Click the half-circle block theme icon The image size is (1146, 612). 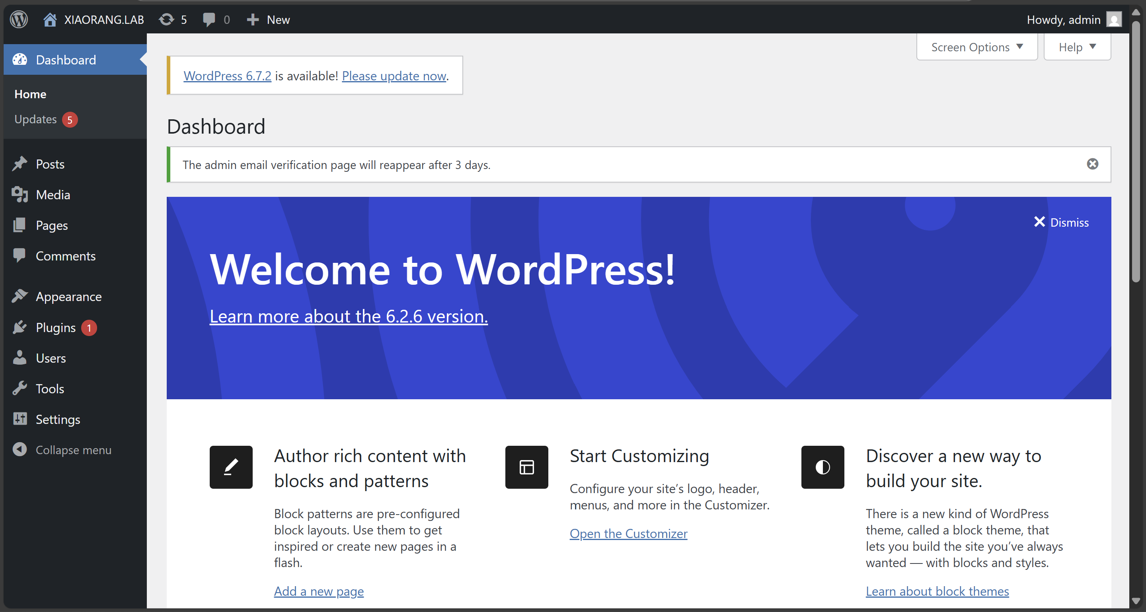pyautogui.click(x=822, y=468)
